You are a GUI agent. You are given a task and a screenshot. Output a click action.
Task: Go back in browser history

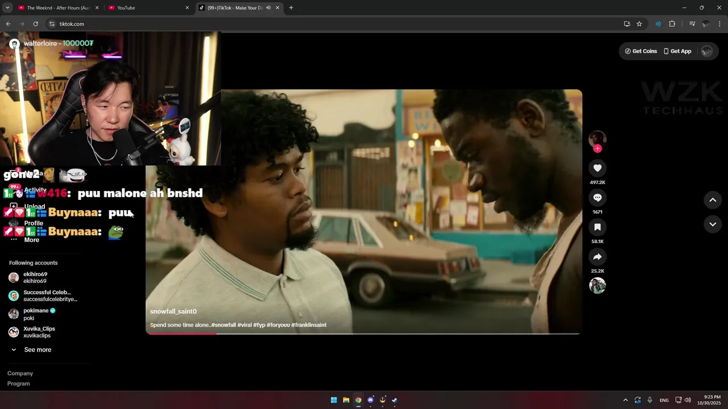[8, 24]
